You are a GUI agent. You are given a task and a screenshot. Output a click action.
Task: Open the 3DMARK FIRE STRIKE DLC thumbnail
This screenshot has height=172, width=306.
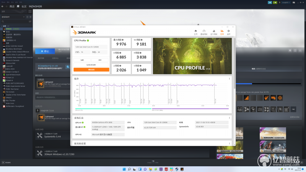tap(273, 147)
